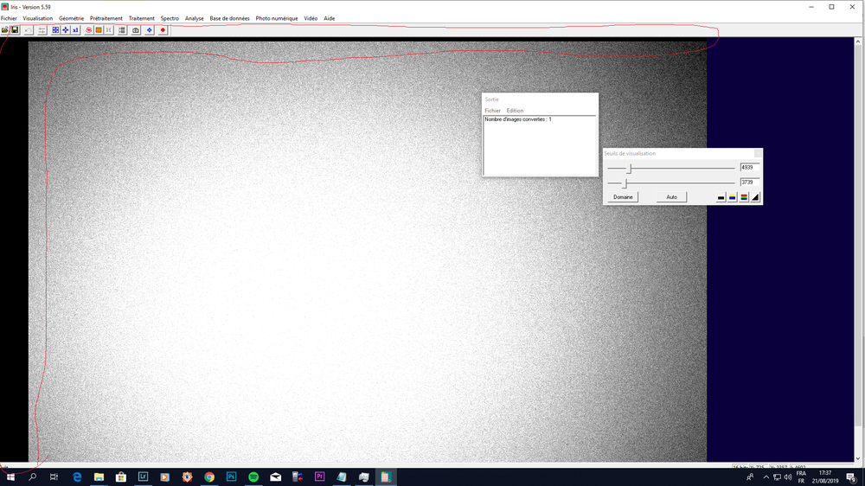Open the Traitement menu
Viewport: 865px width, 486px height.
click(x=142, y=18)
